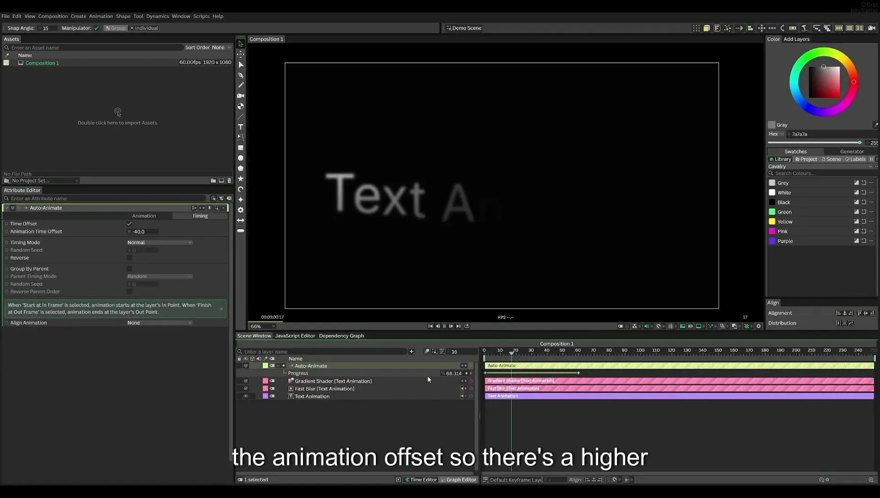
Task: Open the Timing Mode dropdown
Action: 159,243
